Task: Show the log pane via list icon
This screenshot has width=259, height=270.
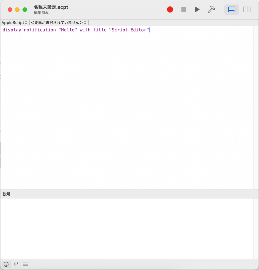Action: 25,264
